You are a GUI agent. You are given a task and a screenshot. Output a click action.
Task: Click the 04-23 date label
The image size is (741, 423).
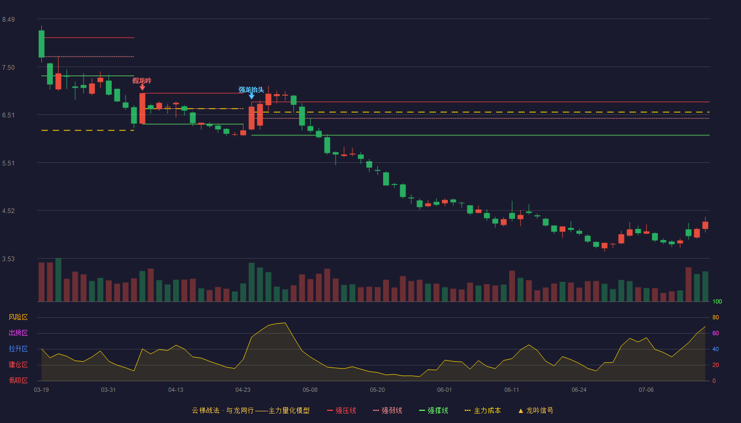(x=243, y=390)
